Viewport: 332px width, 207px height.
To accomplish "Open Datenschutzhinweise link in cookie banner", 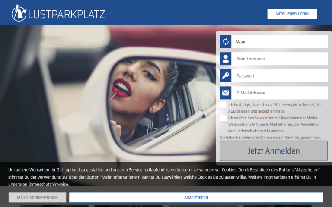I will 48,184.
